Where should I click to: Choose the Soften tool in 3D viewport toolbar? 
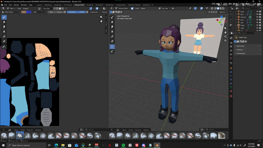[x=112, y=22]
